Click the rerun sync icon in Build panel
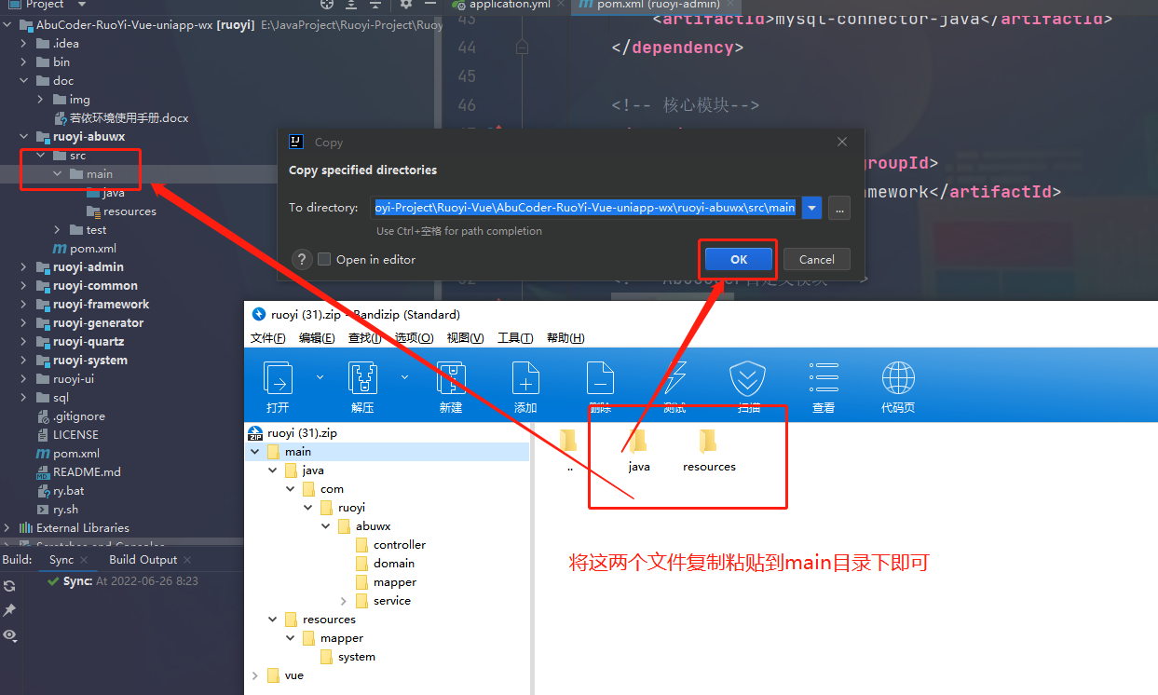The height and width of the screenshot is (695, 1158). (x=9, y=586)
